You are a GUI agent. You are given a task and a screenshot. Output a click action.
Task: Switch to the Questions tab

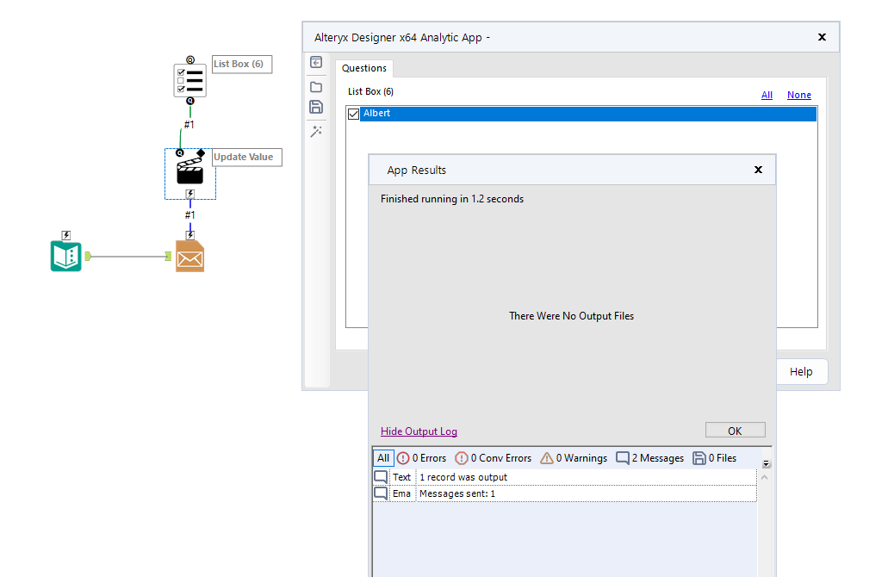pyautogui.click(x=363, y=67)
